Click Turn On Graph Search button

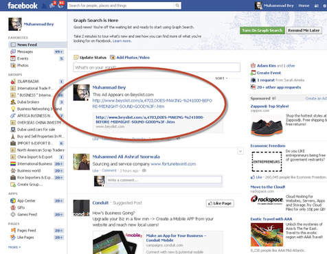point(262,30)
